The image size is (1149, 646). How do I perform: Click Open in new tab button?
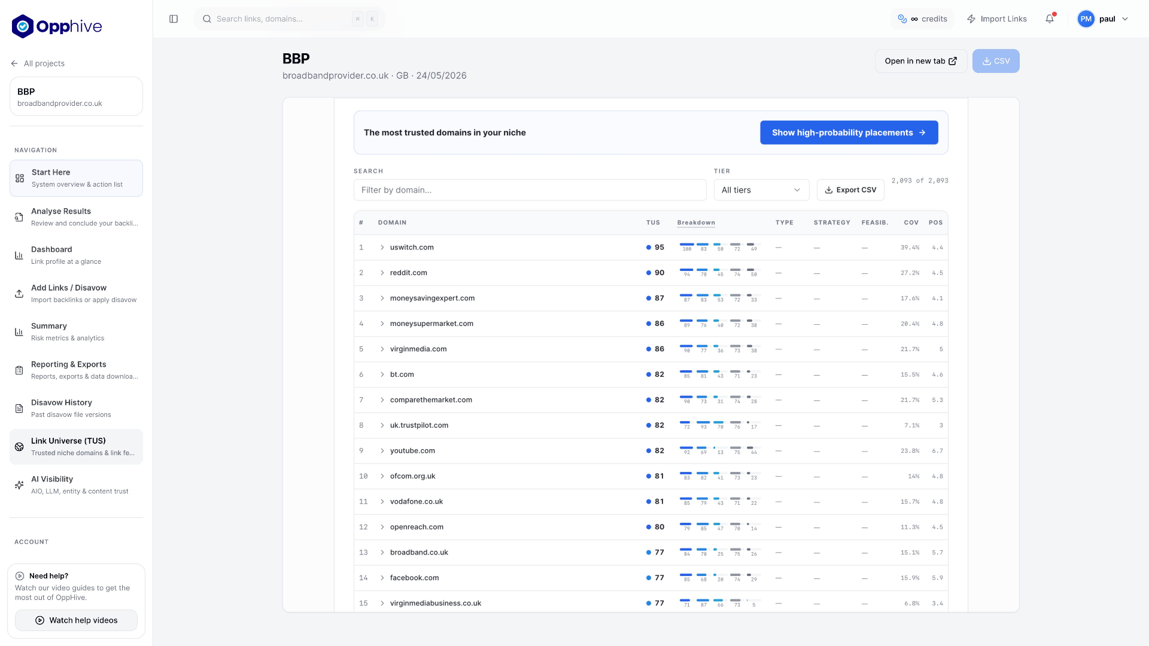(921, 61)
